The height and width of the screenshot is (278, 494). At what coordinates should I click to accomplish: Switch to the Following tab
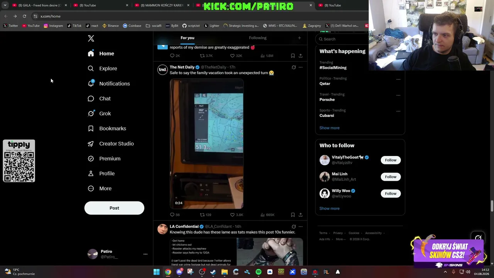coord(258,38)
